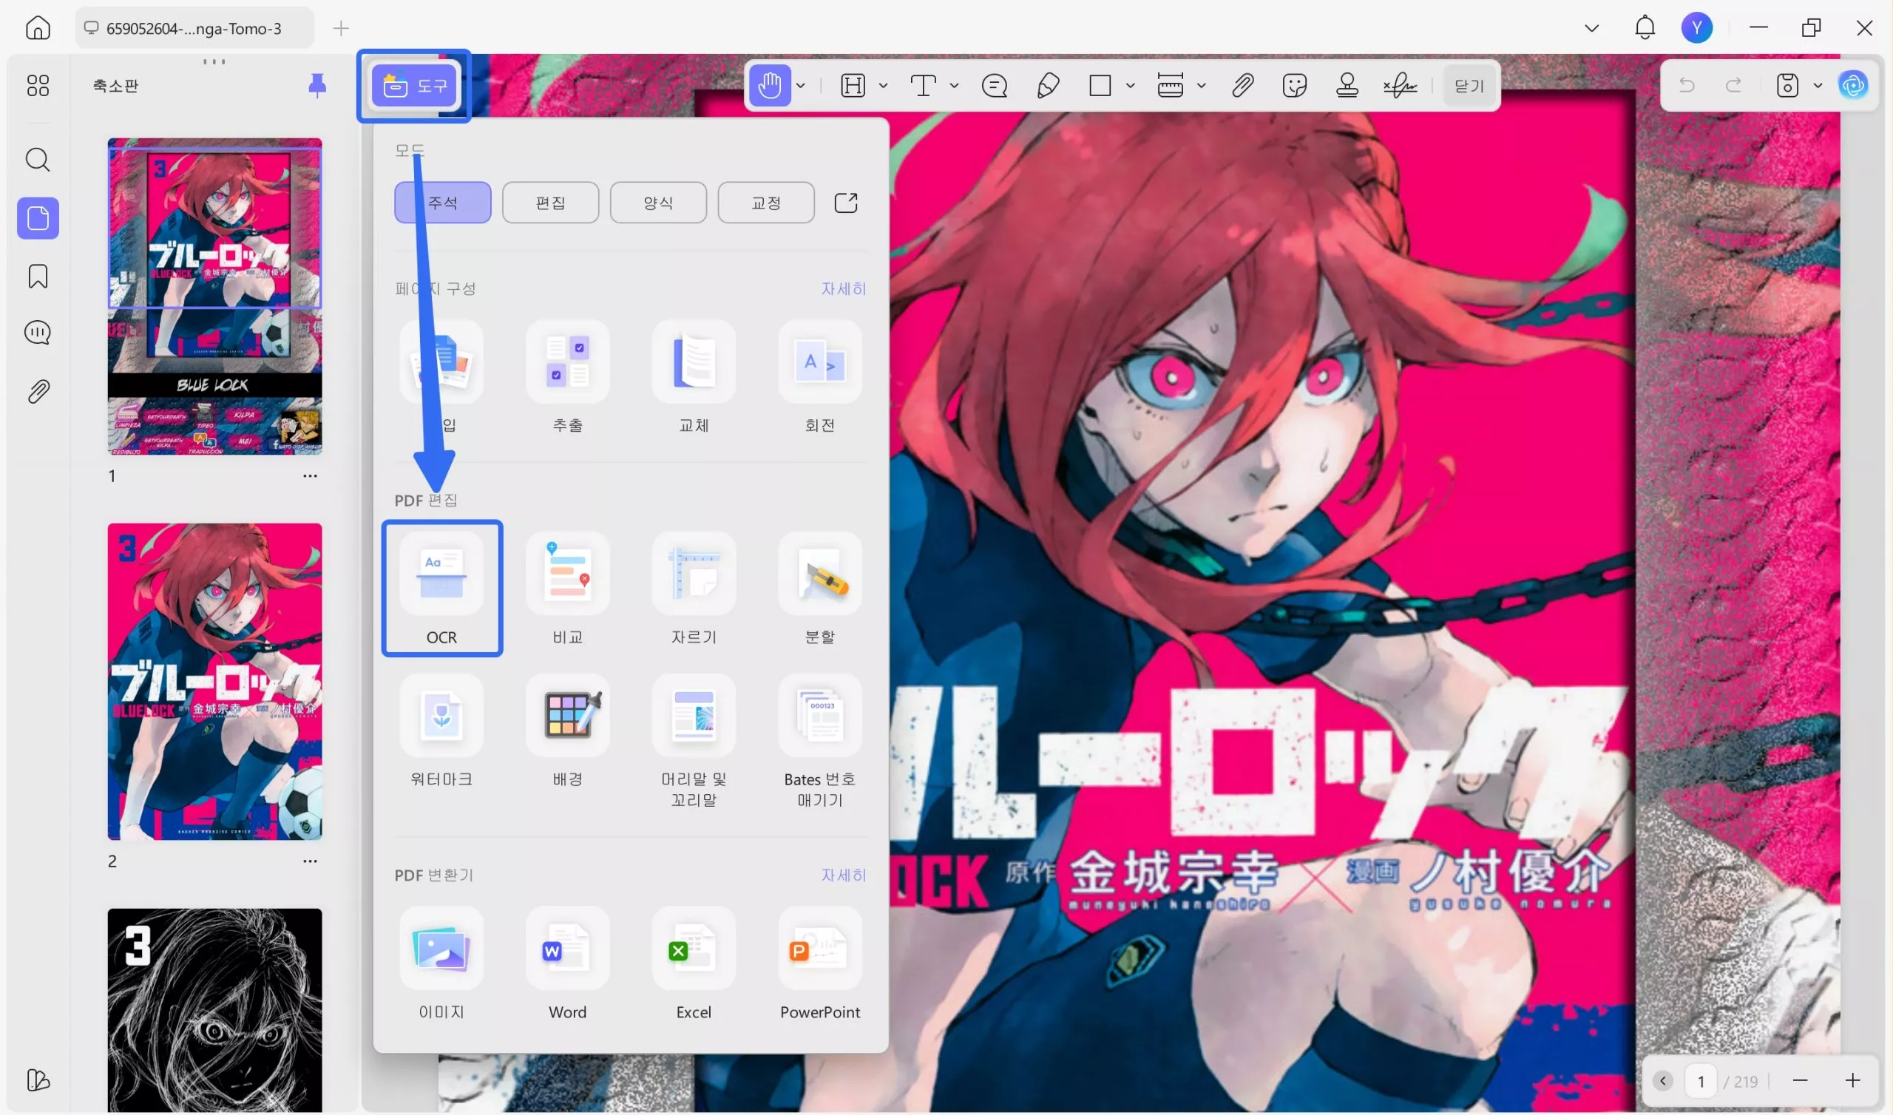Screen dimensions: 1893x1115
Task: Open the sticker tool
Action: [x=1295, y=86]
